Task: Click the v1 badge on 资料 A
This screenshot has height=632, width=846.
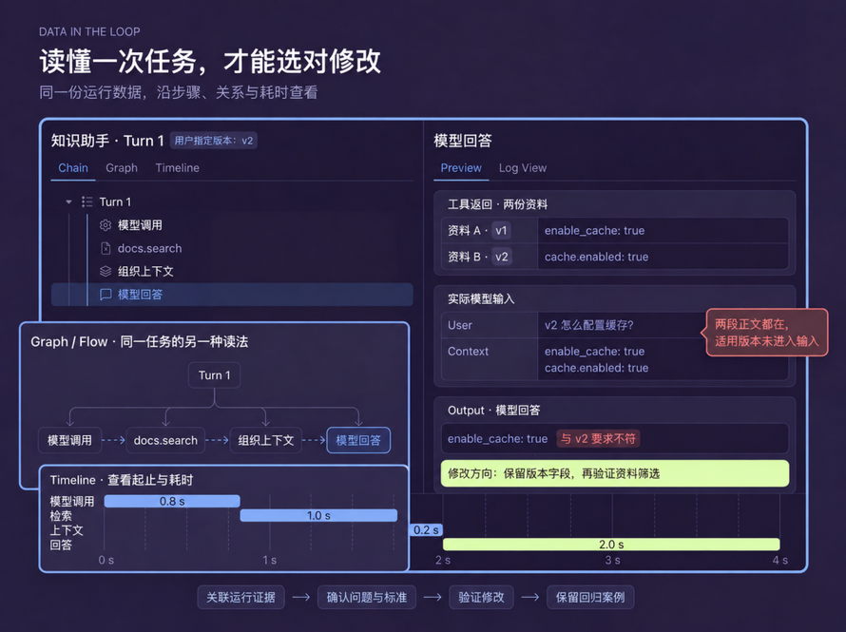Action: 501,231
